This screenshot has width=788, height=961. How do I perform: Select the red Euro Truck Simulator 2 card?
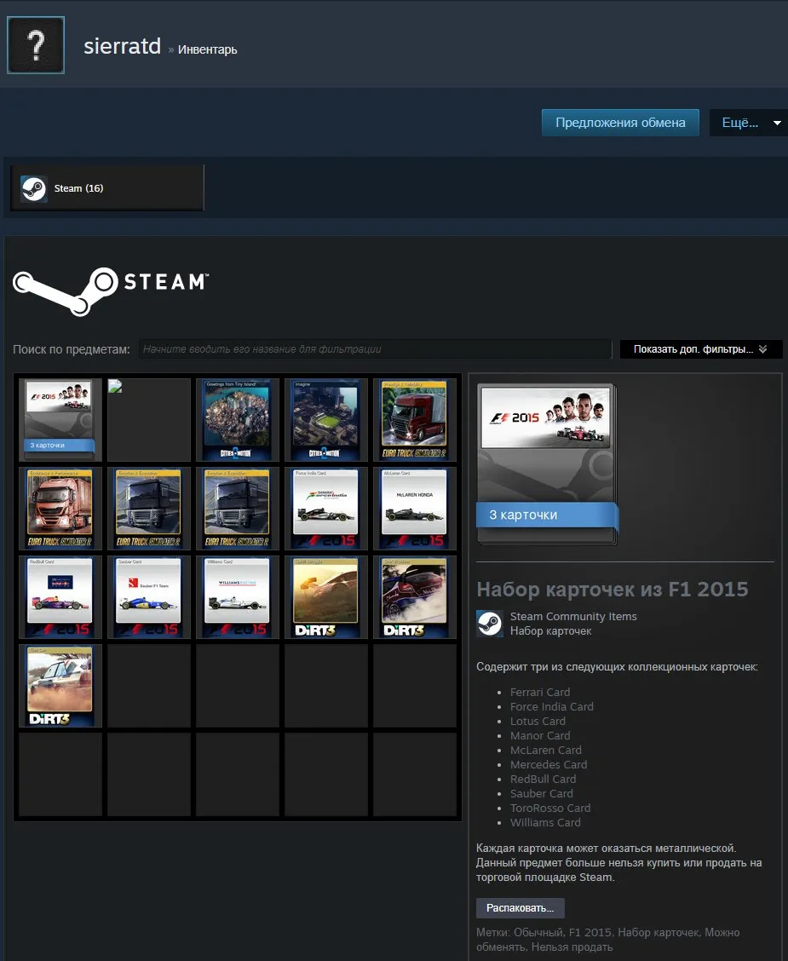415,420
